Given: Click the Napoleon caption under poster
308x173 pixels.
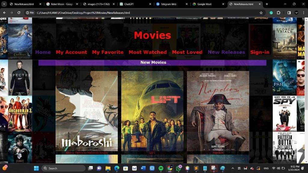Looking at the screenshot, I should 218,153.
